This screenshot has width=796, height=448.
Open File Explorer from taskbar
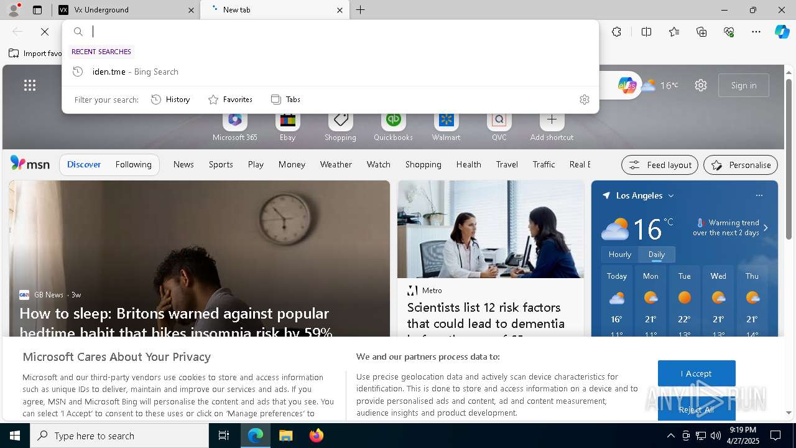pos(285,436)
